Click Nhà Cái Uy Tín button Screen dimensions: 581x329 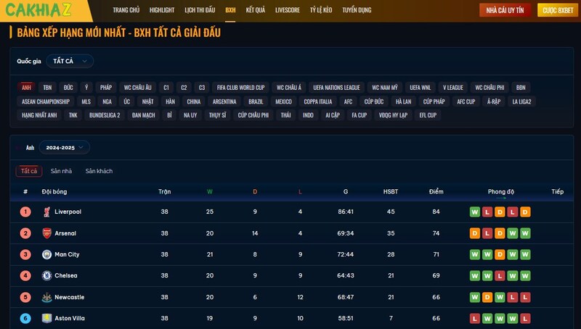(505, 10)
